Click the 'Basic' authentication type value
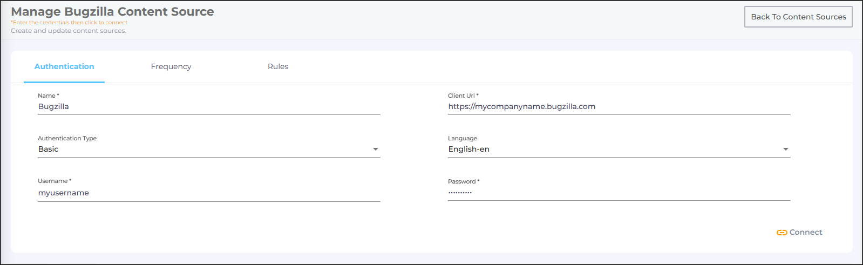 [49, 150]
